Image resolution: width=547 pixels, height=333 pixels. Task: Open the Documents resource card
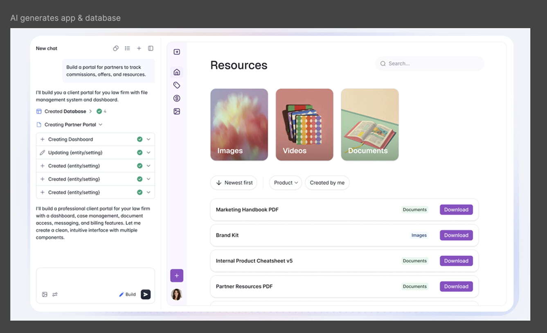click(x=370, y=124)
